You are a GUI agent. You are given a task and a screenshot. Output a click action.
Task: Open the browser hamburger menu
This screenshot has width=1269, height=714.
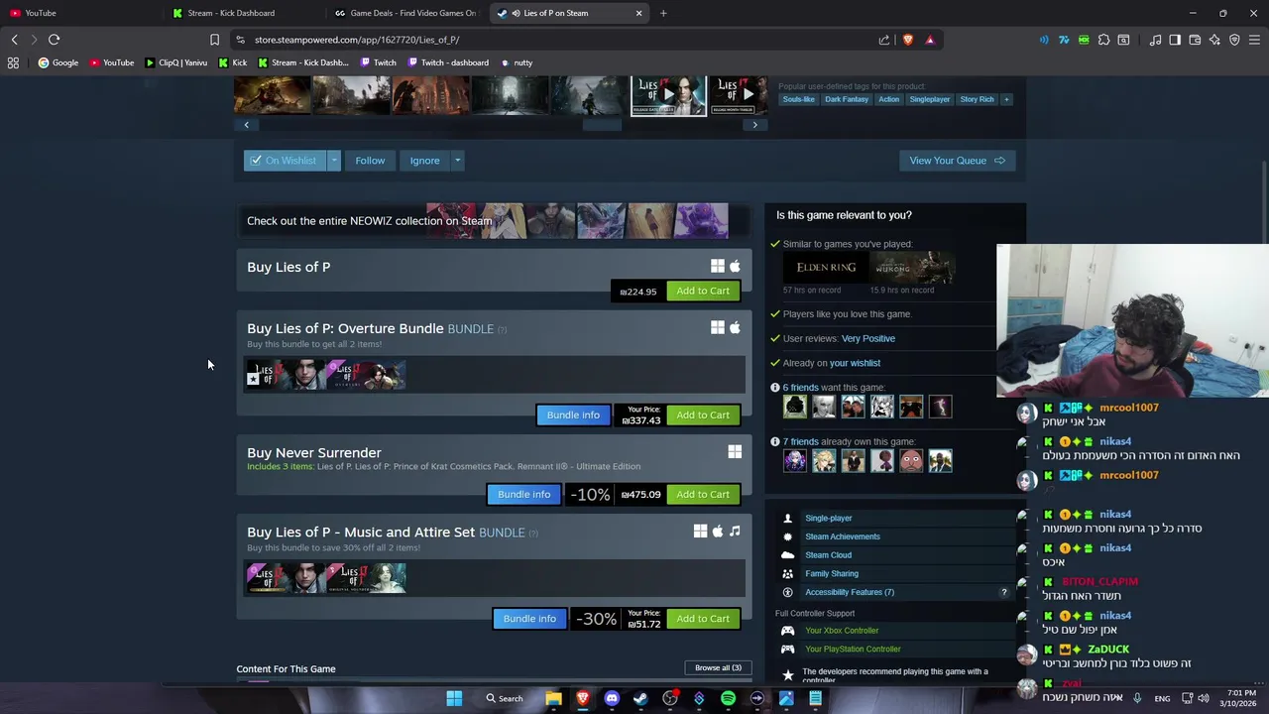coord(1254,40)
